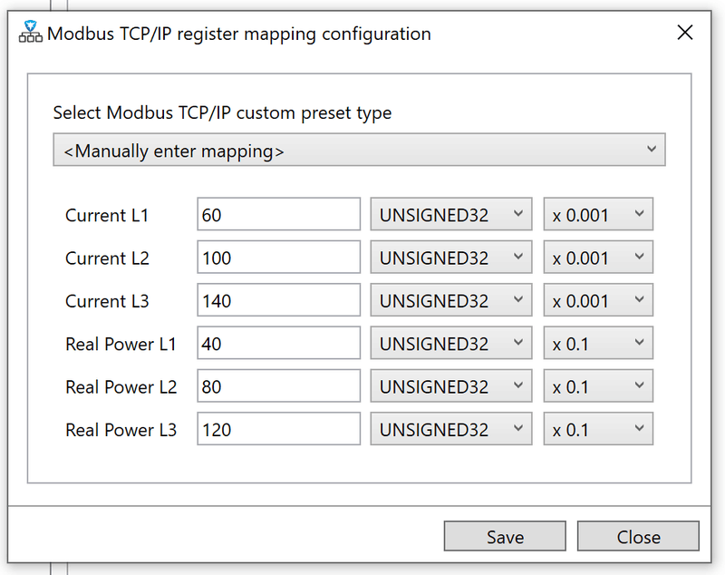Open Current L3 scale factor dropdown
This screenshot has width=725, height=575.
coord(598,301)
